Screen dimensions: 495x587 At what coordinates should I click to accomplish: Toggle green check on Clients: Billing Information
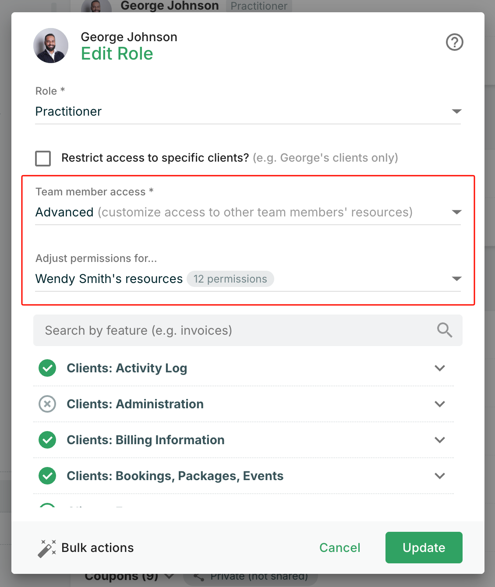[x=47, y=440]
